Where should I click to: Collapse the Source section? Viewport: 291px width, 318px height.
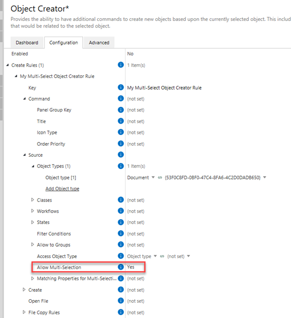[x=24, y=155]
